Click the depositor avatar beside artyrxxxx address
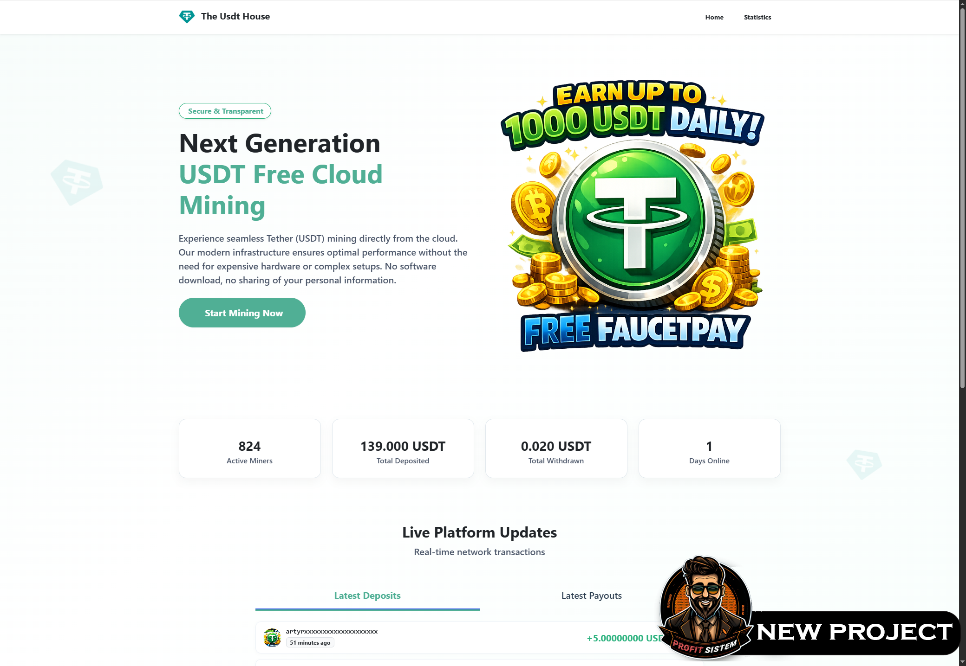The height and width of the screenshot is (666, 966). (x=272, y=637)
